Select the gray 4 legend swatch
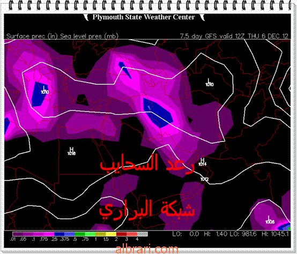This screenshot has width=297, height=254. [x=142, y=234]
